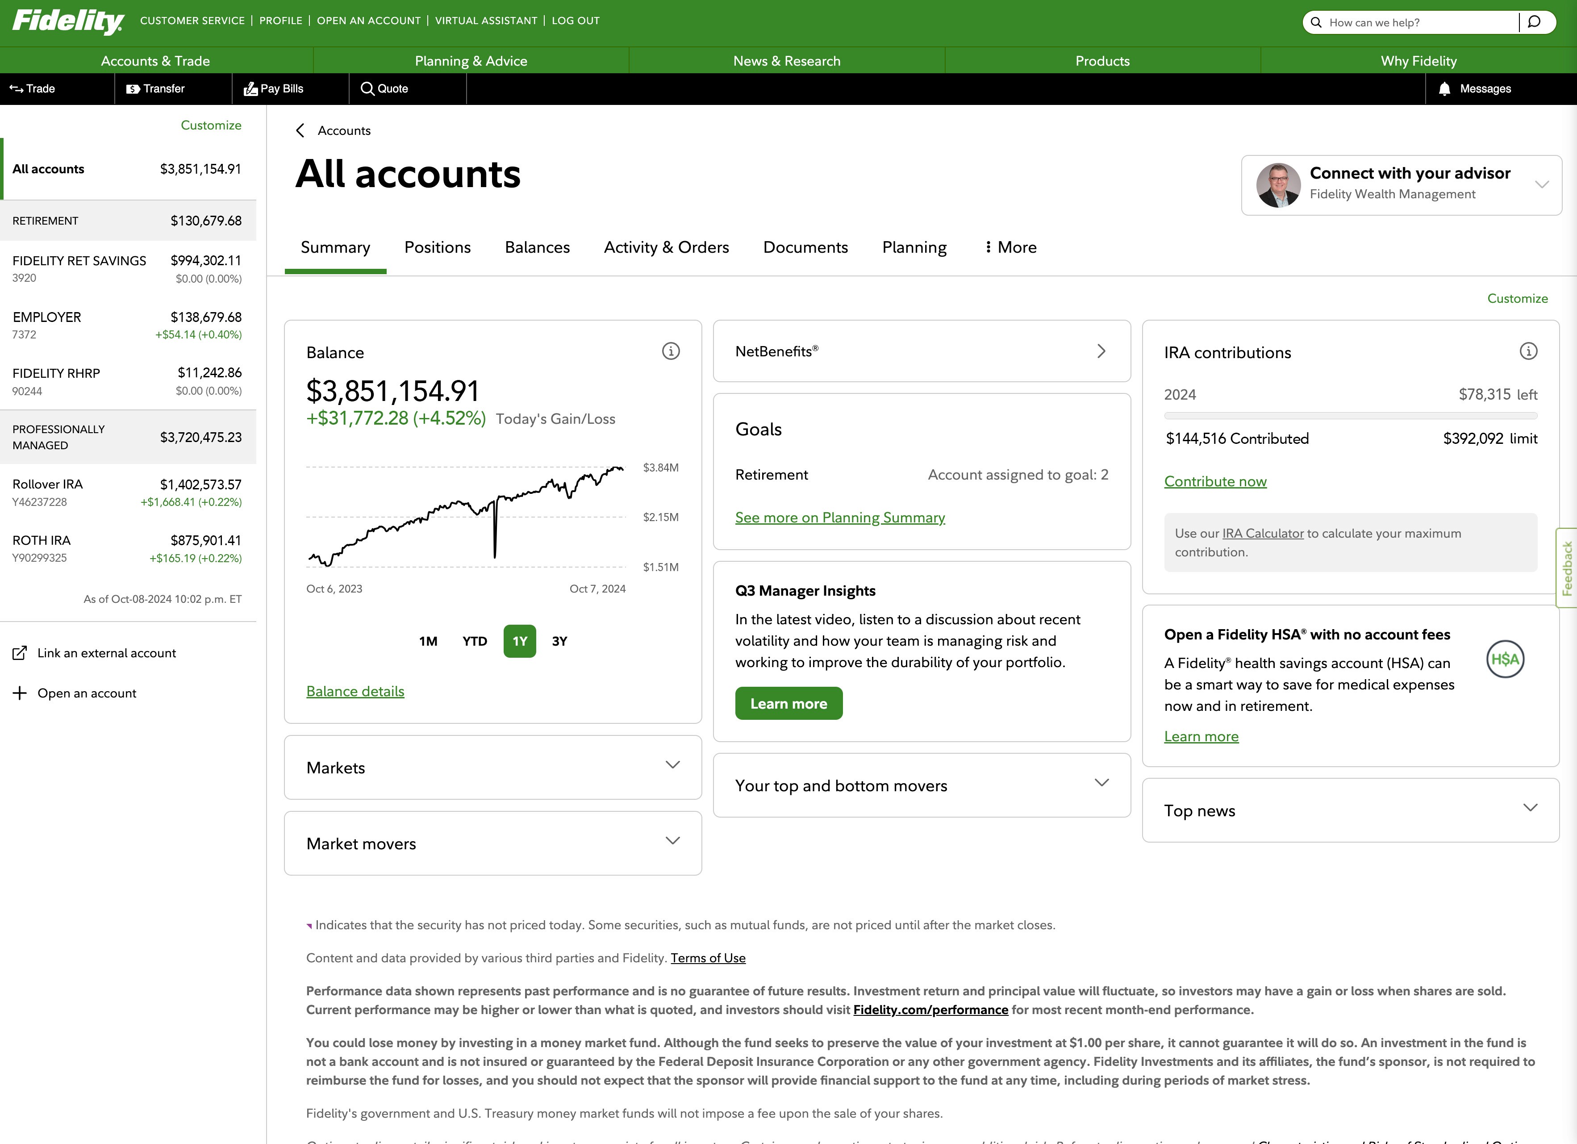This screenshot has height=1144, width=1577.
Task: Expand Your top and bottom movers
Action: point(1101,783)
